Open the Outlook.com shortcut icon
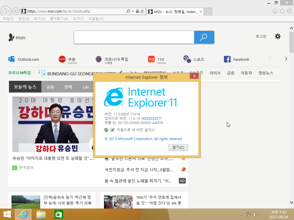This screenshot has width=294, height=220. pos(11,59)
